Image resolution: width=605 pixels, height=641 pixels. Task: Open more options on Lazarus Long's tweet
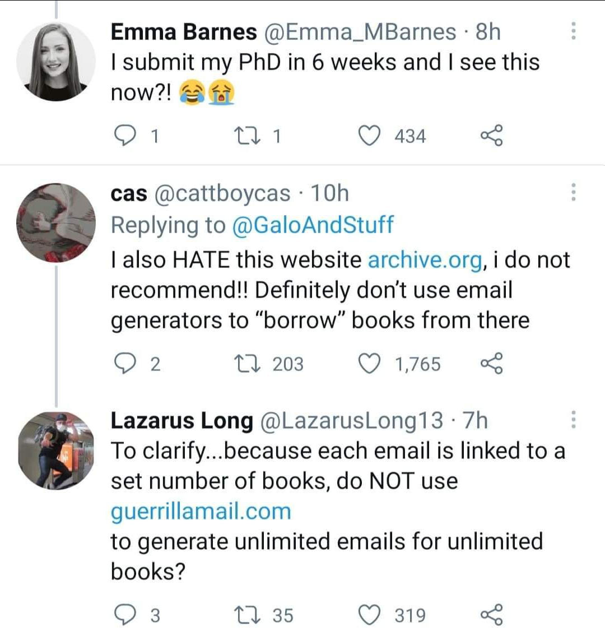pos(574,420)
